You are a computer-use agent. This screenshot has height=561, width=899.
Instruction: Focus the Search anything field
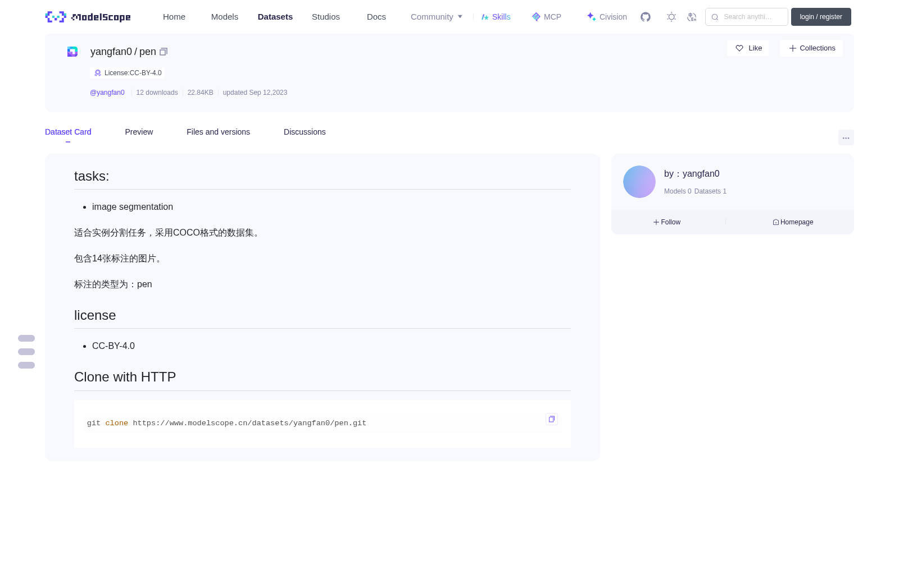click(747, 17)
